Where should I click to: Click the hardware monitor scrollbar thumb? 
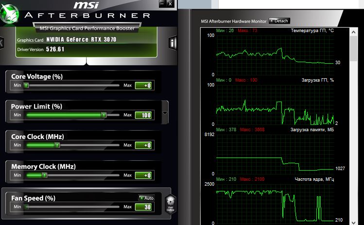click(354, 49)
